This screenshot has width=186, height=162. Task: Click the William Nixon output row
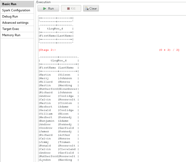pyautogui.click(x=58, y=114)
